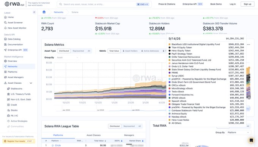Viewport: 258px width, 147px height.
Task: Open the Networks breadcrumb link
Action: click(58, 12)
